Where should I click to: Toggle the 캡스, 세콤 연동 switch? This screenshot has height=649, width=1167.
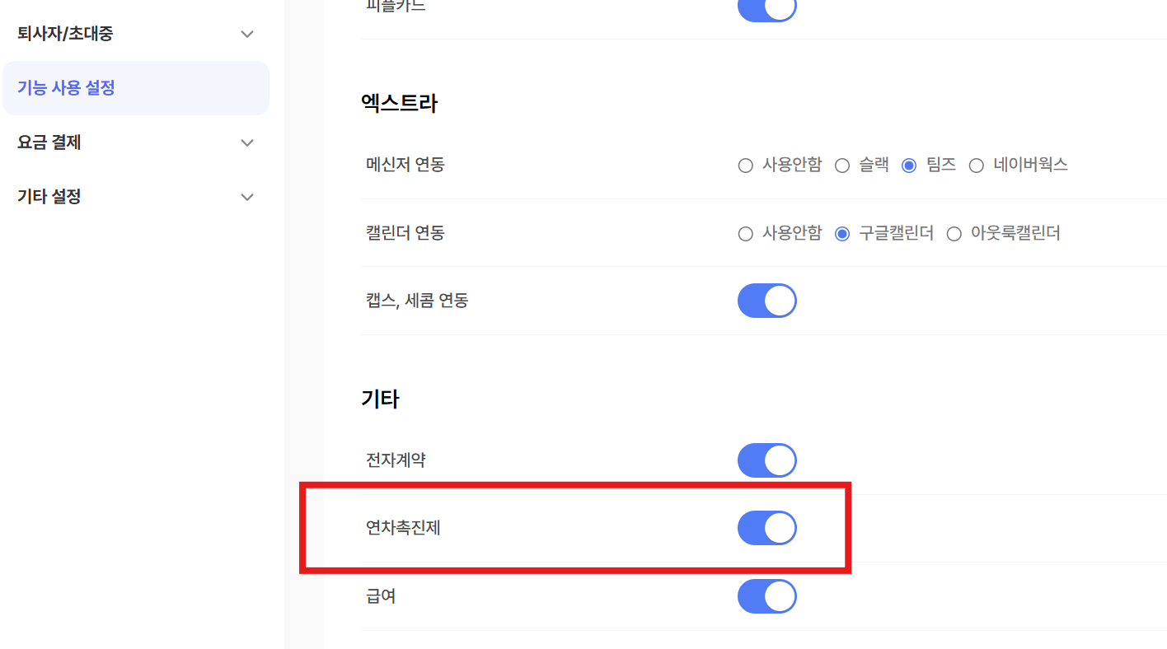766,301
